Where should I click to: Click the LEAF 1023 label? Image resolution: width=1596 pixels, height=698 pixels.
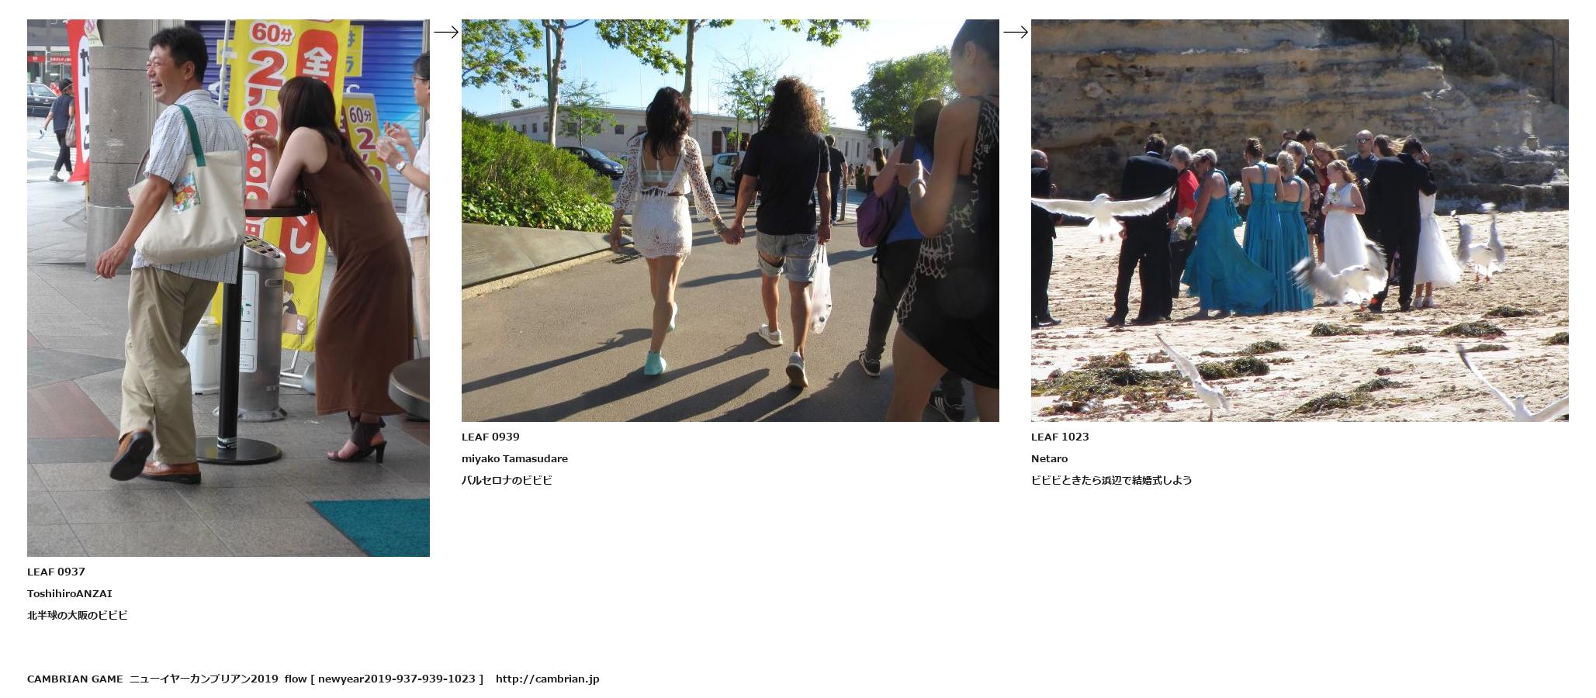coord(1060,437)
